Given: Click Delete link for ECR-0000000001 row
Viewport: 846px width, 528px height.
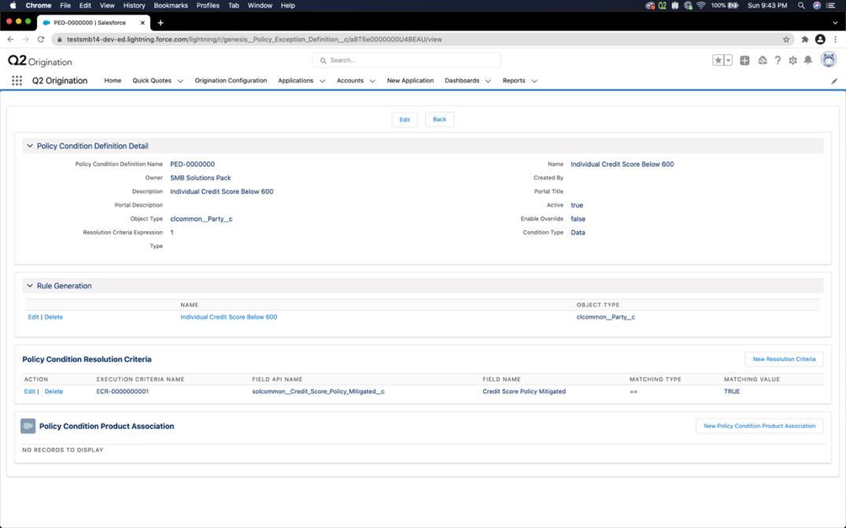Looking at the screenshot, I should pos(54,392).
